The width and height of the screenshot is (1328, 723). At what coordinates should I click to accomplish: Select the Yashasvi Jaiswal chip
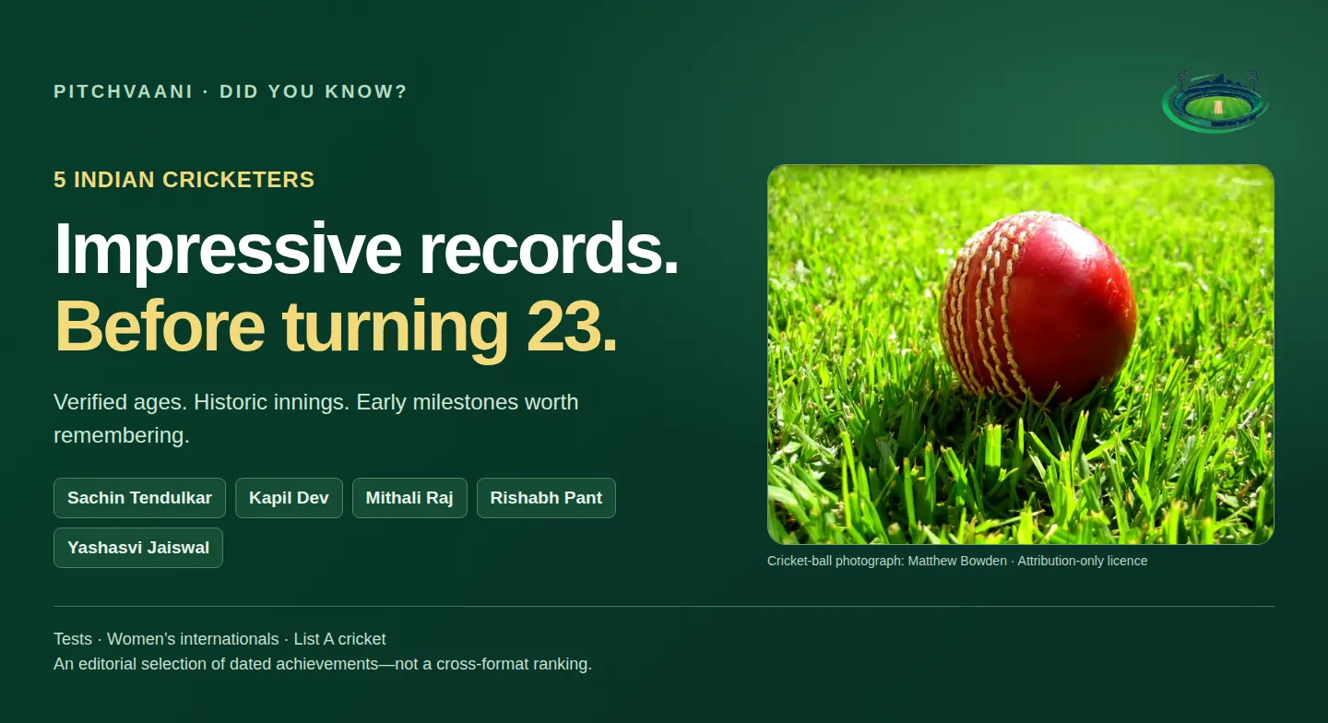(x=138, y=548)
